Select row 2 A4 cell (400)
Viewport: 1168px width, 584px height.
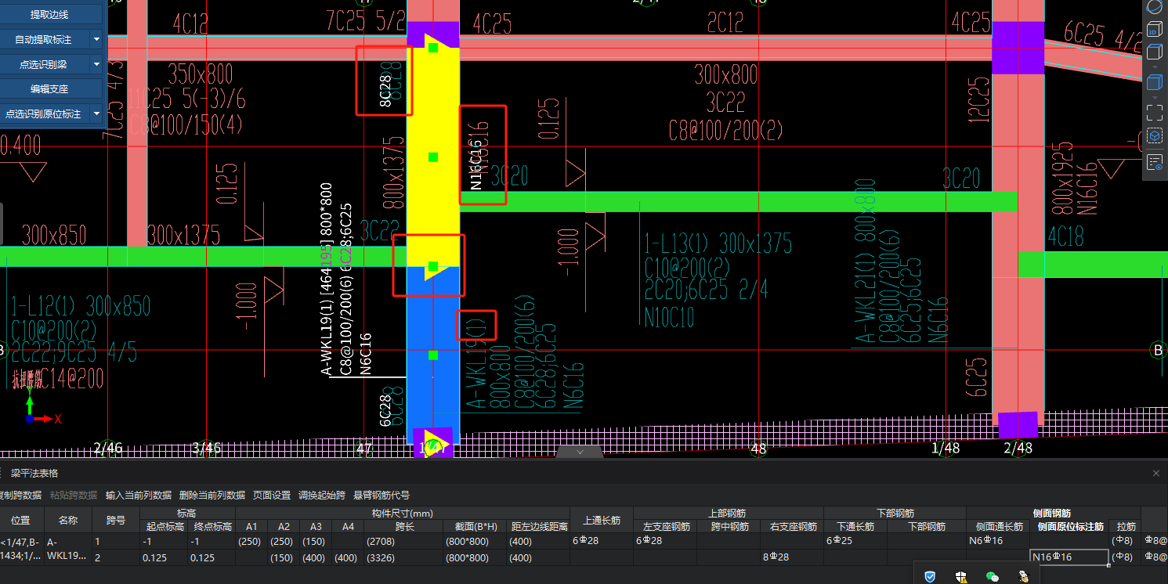pos(348,557)
